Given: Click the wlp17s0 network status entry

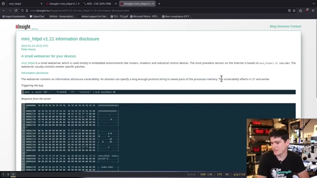Looking at the screenshot, I should tap(239, 175).
